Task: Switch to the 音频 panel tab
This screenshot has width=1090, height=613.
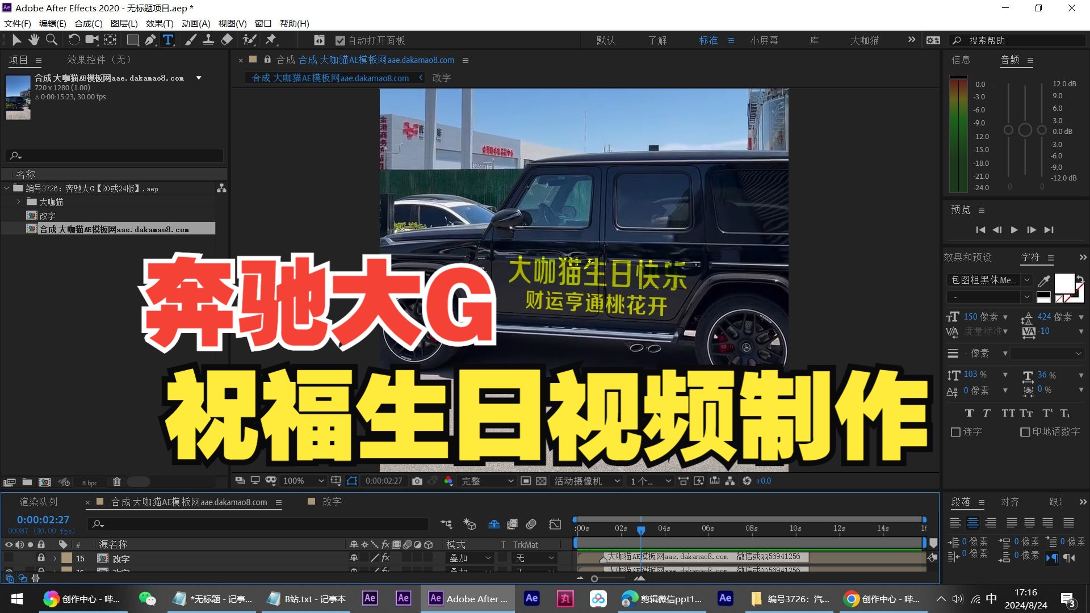Action: [x=1010, y=60]
